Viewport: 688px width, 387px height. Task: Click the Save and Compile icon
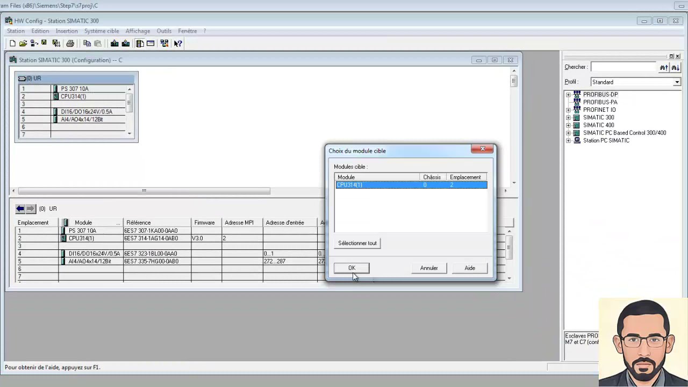pos(56,44)
